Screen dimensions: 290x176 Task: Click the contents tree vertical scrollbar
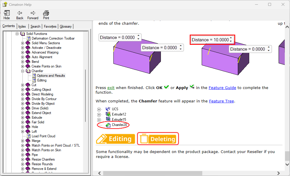[x=85, y=96]
